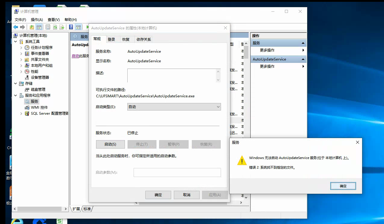This screenshot has height=224, width=384.
Task: Click 确定 in the error dialog
Action: pos(343,186)
